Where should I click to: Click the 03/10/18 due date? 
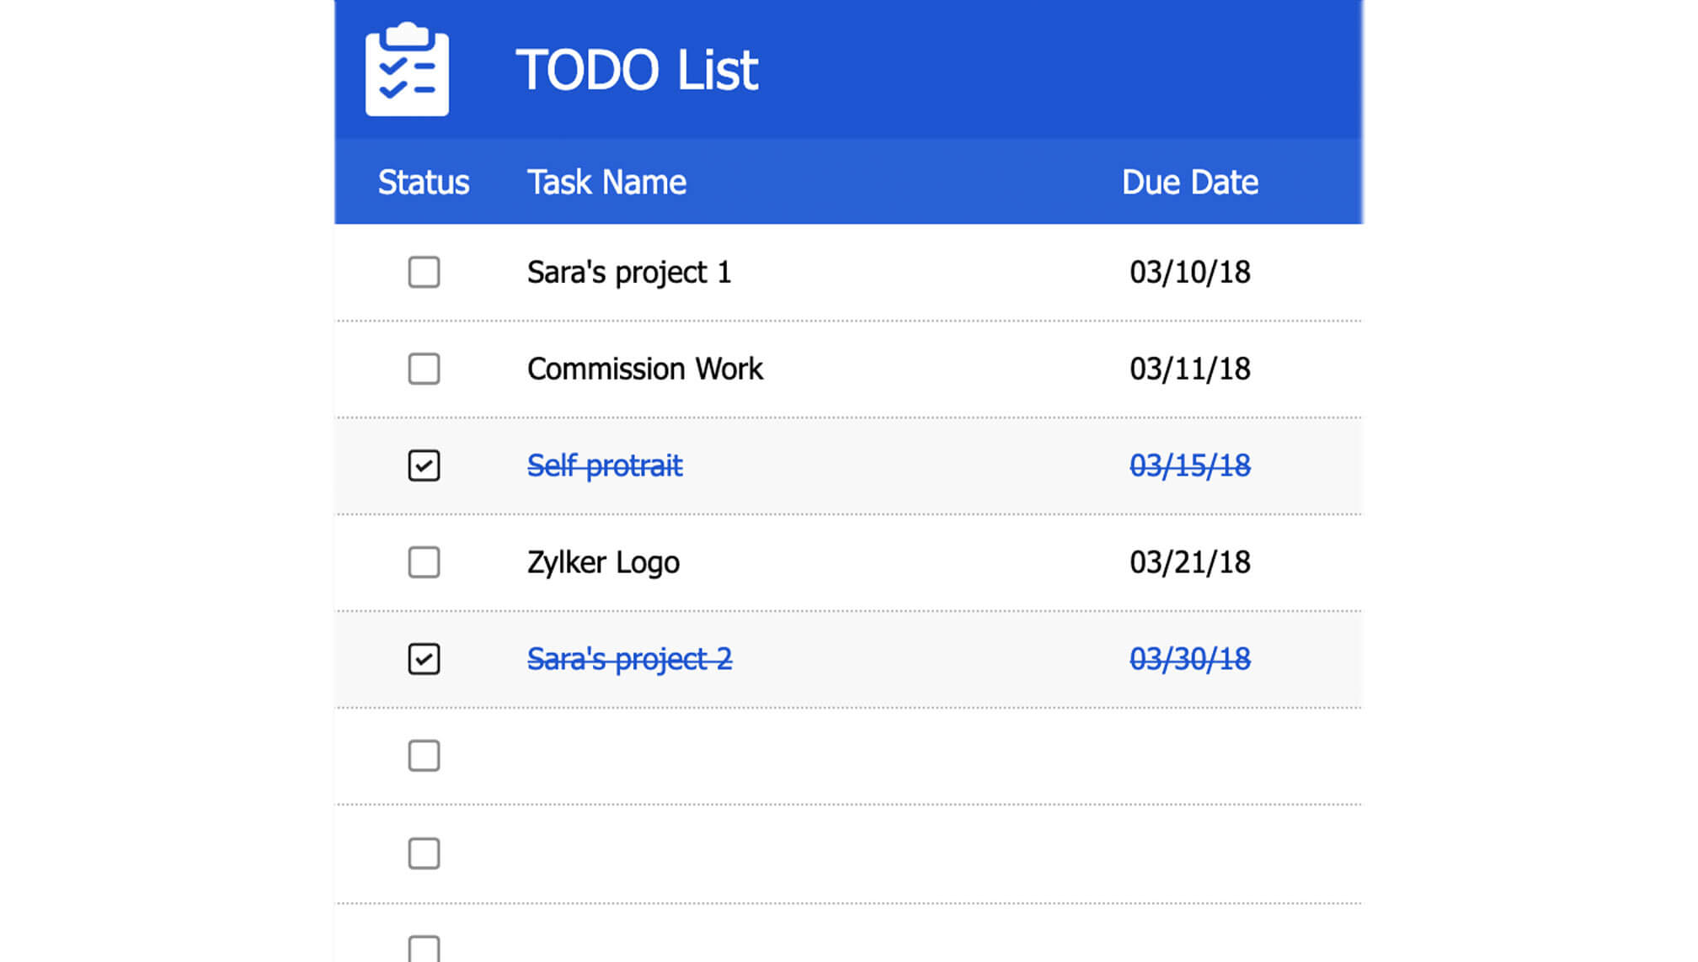tap(1189, 273)
